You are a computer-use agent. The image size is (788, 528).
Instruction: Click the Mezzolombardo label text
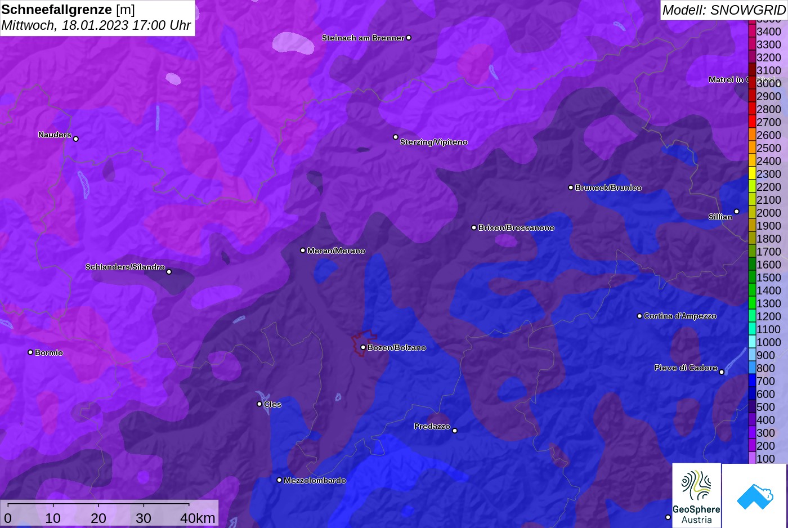315,480
